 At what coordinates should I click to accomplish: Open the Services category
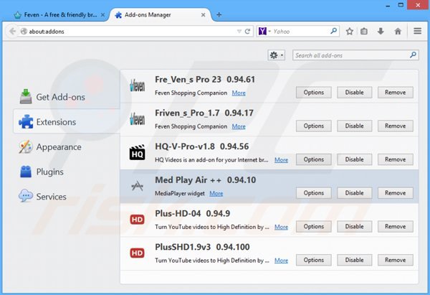pyautogui.click(x=42, y=197)
